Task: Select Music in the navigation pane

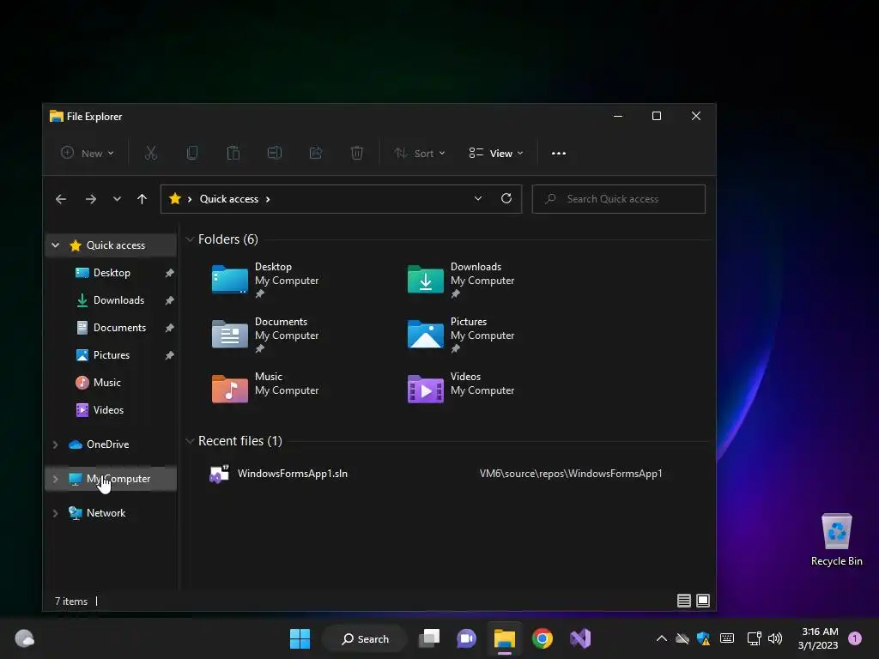Action: click(106, 383)
